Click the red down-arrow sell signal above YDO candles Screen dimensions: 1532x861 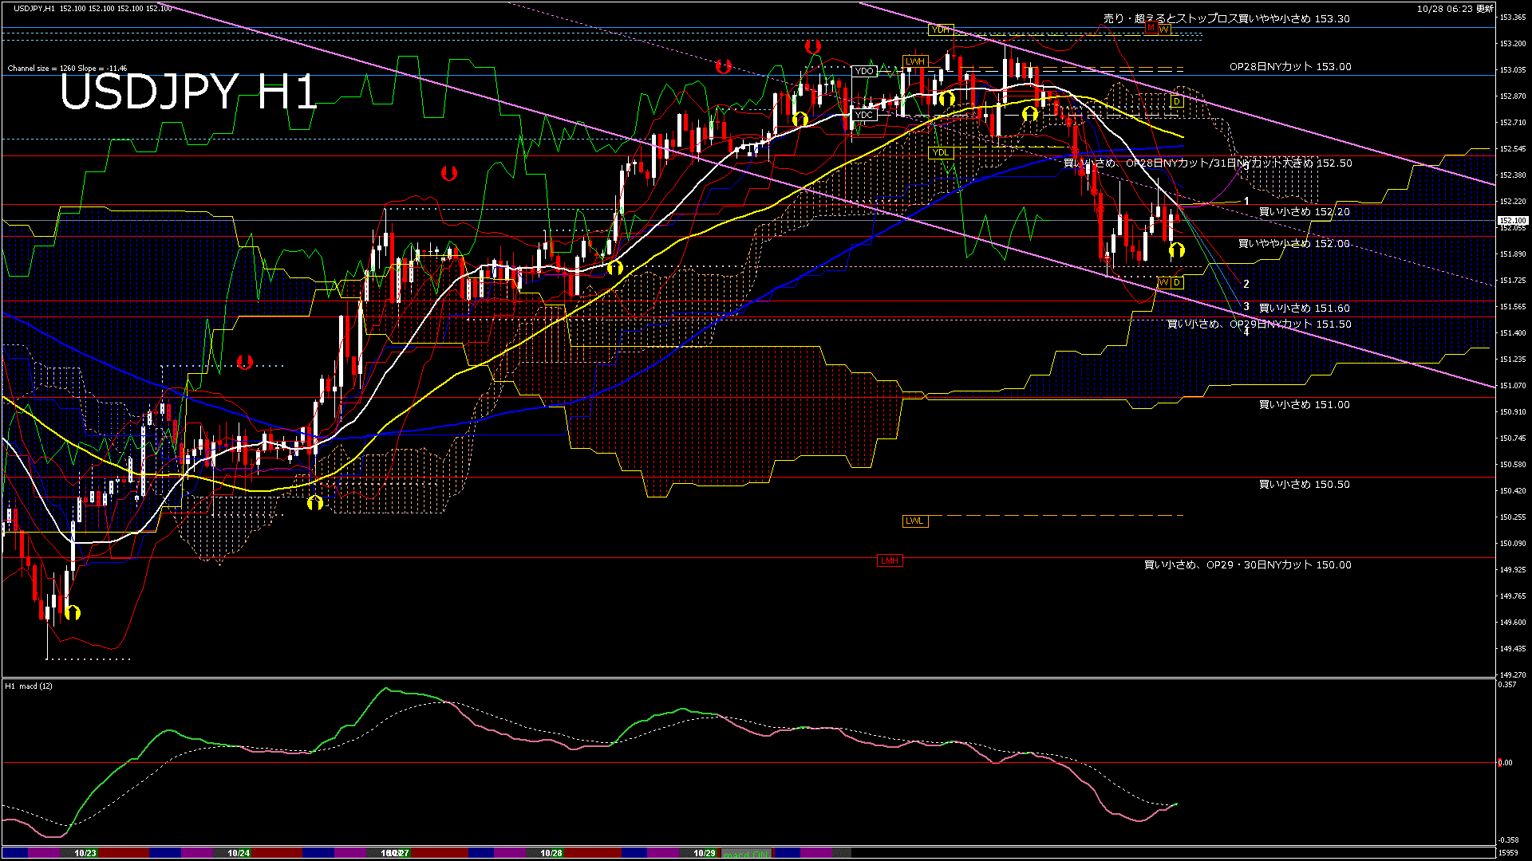[x=812, y=48]
